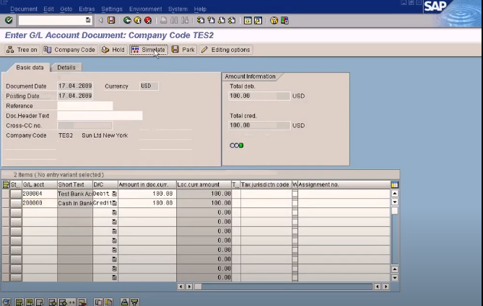Open the command field history dropdown
The width and height of the screenshot is (483, 306).
(88, 20)
